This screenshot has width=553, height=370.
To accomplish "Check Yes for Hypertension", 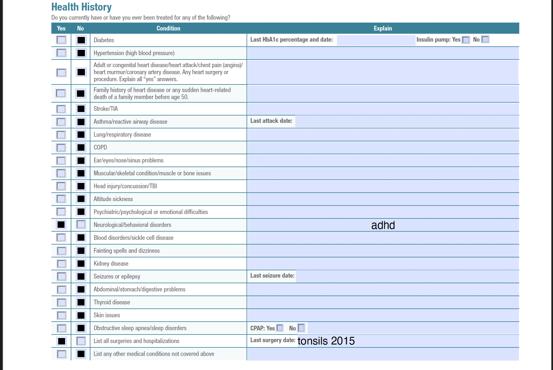I will tap(61, 53).
